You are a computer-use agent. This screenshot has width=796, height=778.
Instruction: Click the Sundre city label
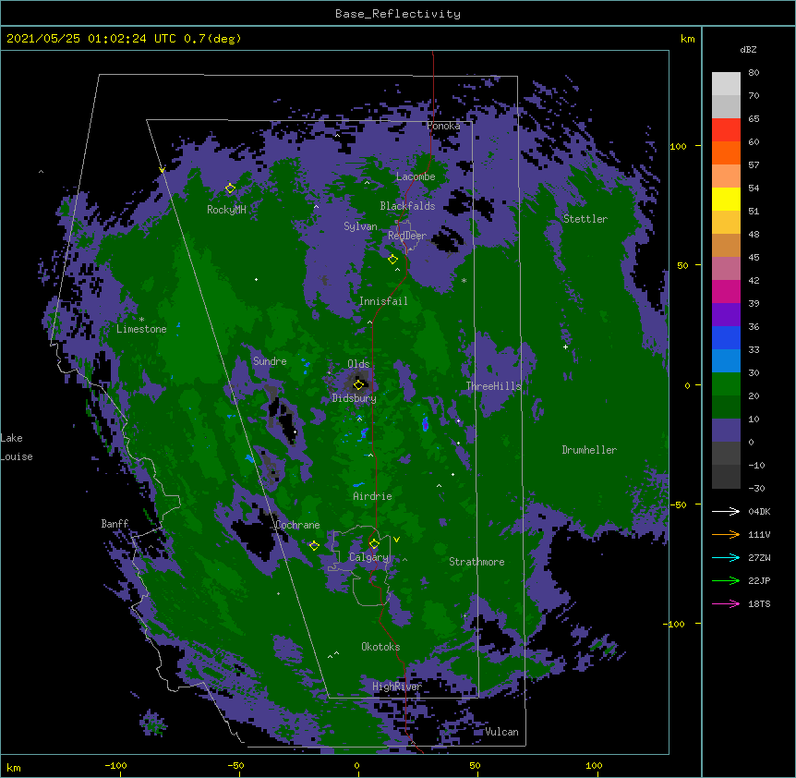[x=270, y=361]
